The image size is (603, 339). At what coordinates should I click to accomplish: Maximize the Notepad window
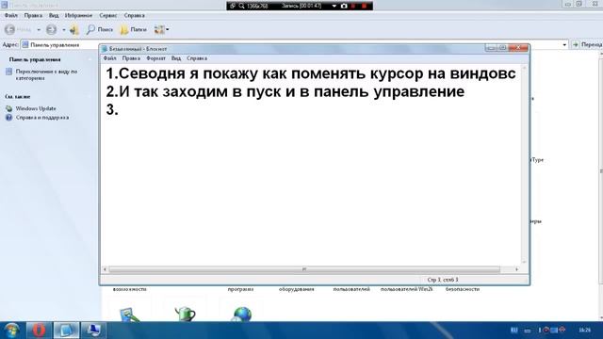[502, 48]
